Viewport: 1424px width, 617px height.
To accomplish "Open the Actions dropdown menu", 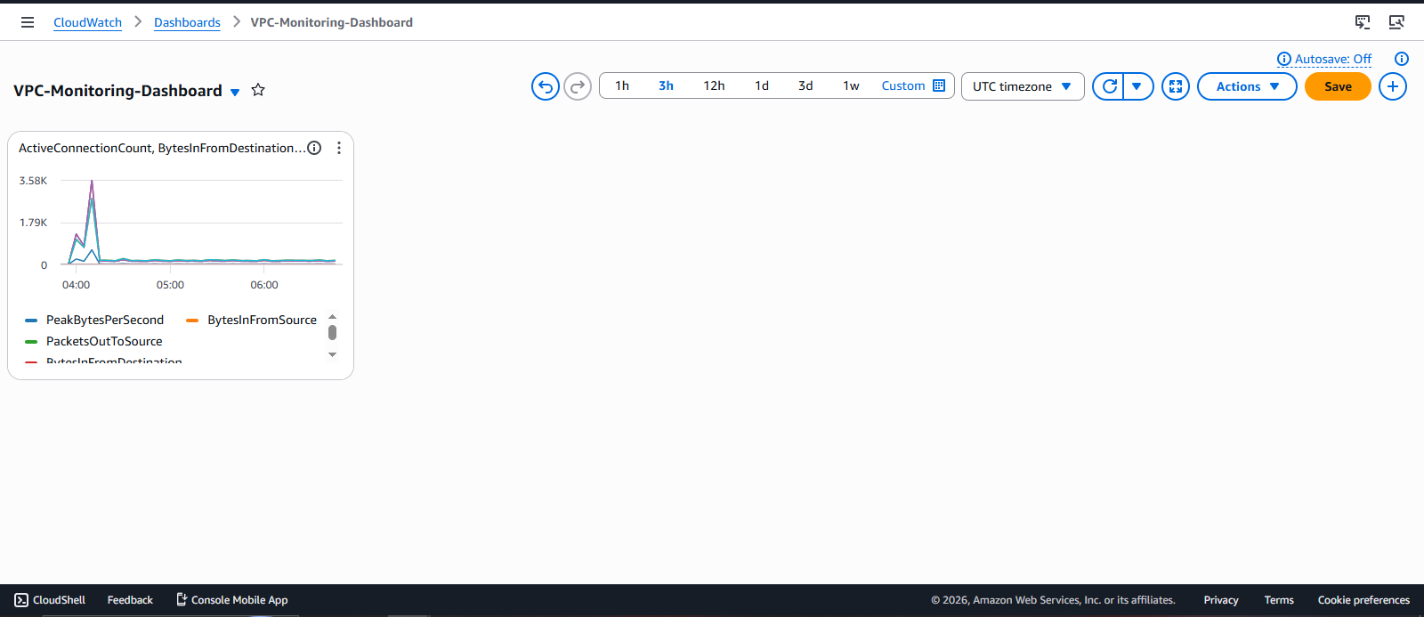I will pos(1247,86).
